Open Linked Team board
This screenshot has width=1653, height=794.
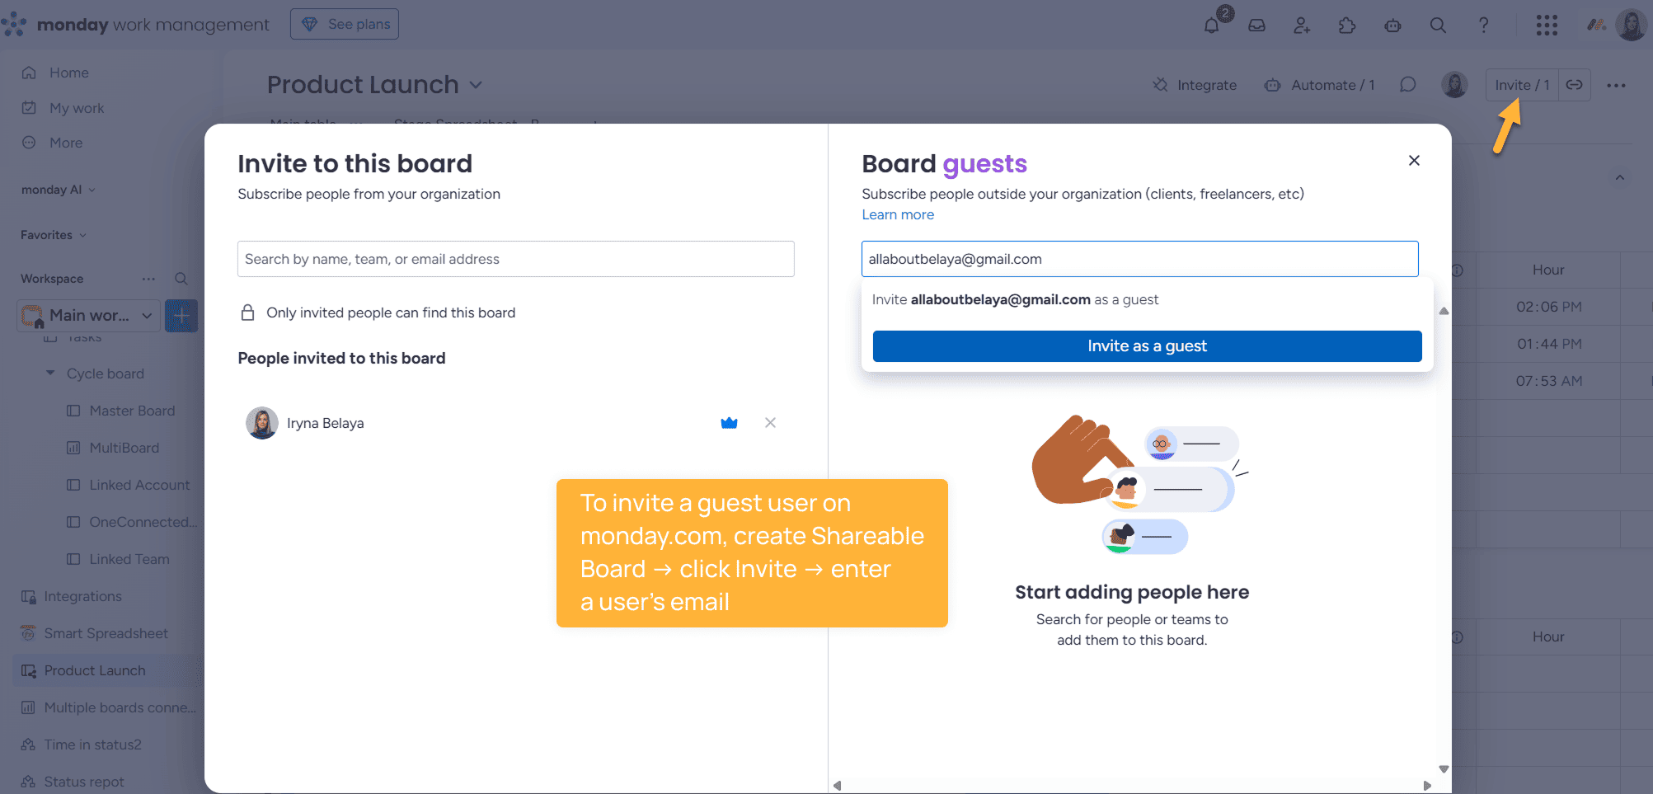tap(129, 559)
